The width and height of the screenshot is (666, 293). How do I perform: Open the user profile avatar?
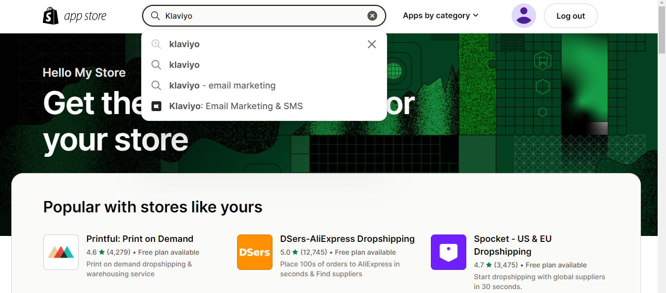click(524, 16)
